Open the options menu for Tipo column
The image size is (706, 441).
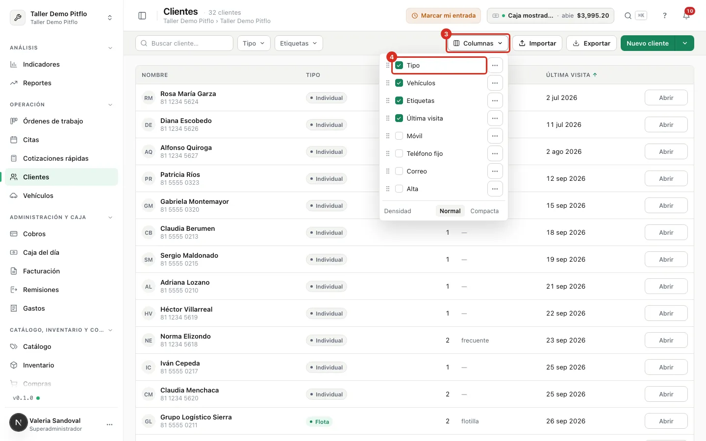point(495,65)
